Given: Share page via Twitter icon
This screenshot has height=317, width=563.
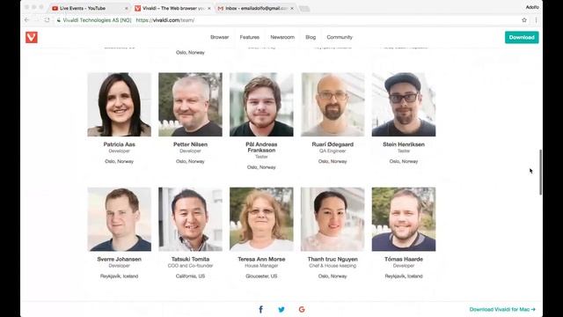Looking at the screenshot, I should click(281, 309).
